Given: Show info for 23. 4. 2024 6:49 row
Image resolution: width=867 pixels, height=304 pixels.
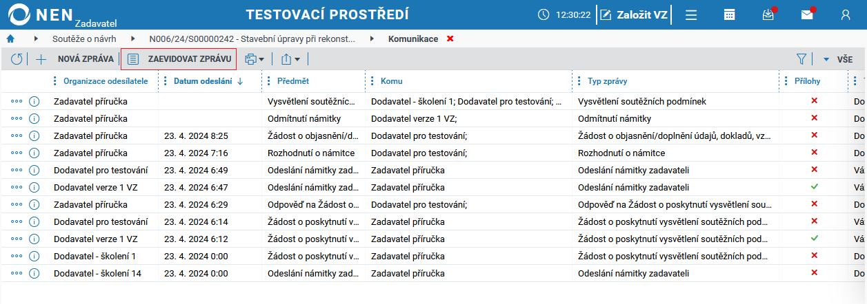Looking at the screenshot, I should pyautogui.click(x=34, y=170).
